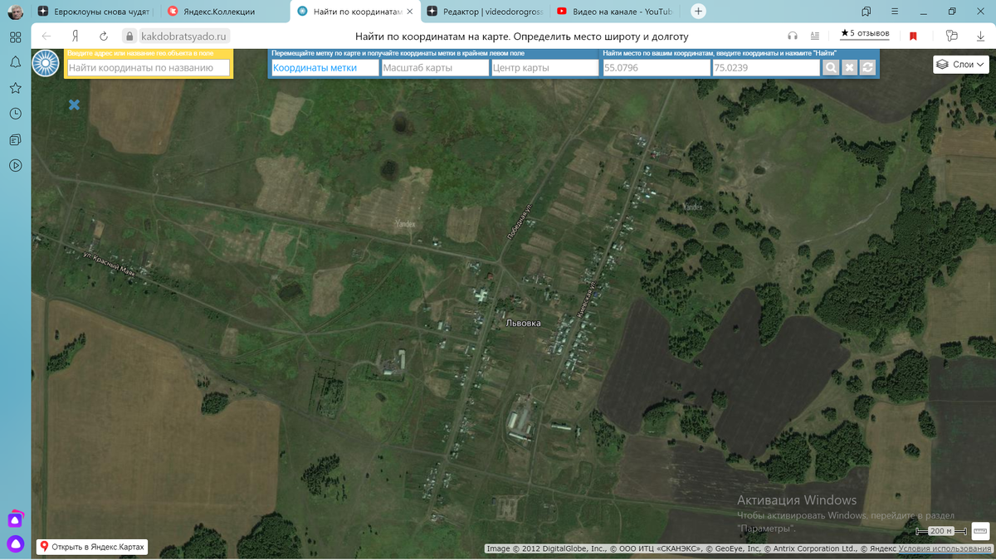Enable reader mode icon
This screenshot has height=560, width=996.
point(815,37)
